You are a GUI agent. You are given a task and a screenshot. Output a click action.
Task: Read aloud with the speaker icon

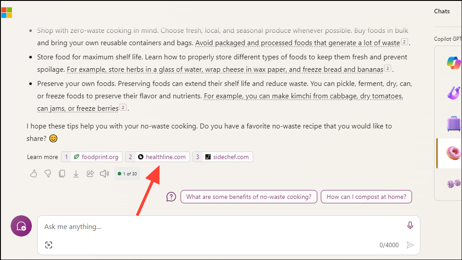click(104, 174)
